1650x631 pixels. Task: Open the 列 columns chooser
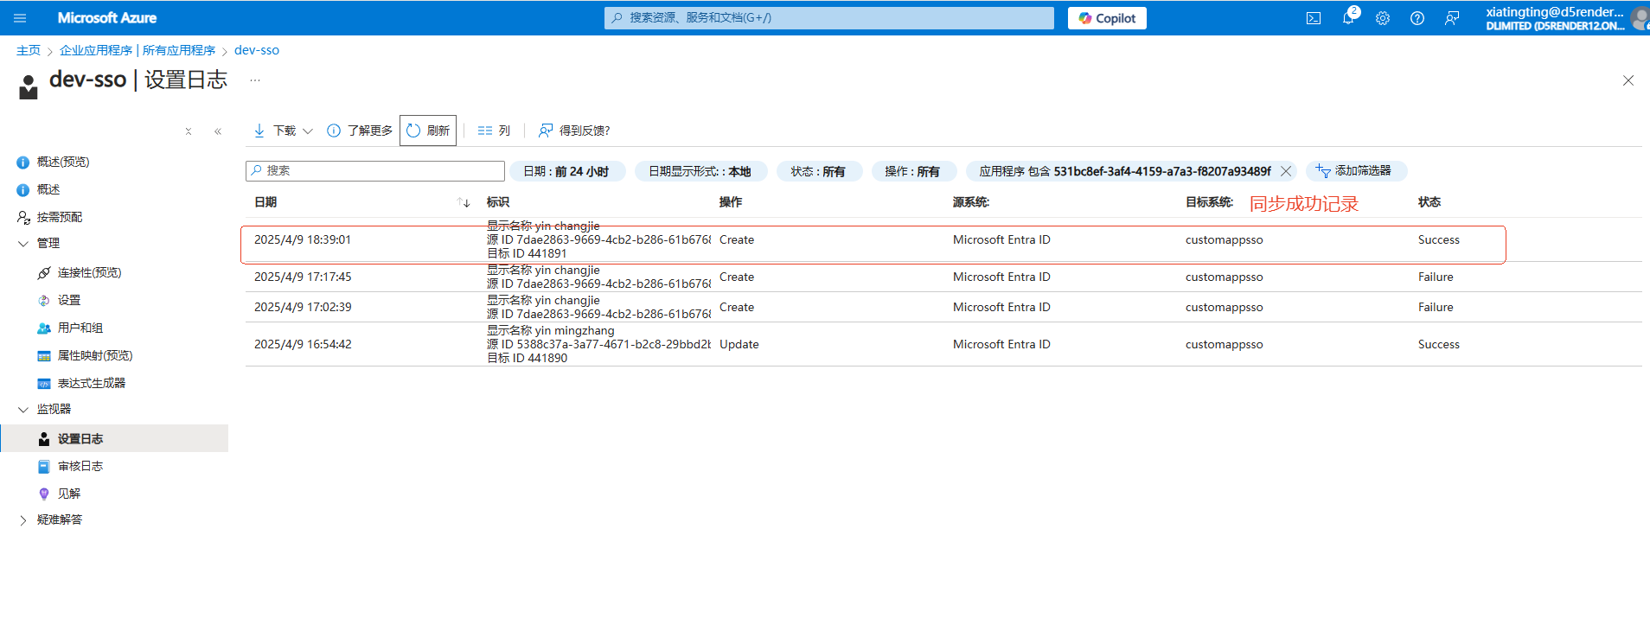(x=494, y=131)
